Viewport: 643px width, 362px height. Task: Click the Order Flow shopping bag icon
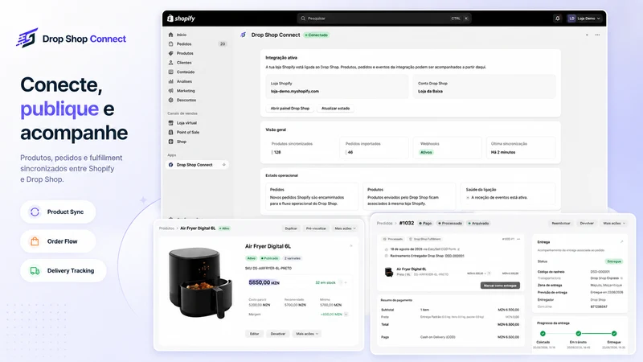tap(35, 241)
